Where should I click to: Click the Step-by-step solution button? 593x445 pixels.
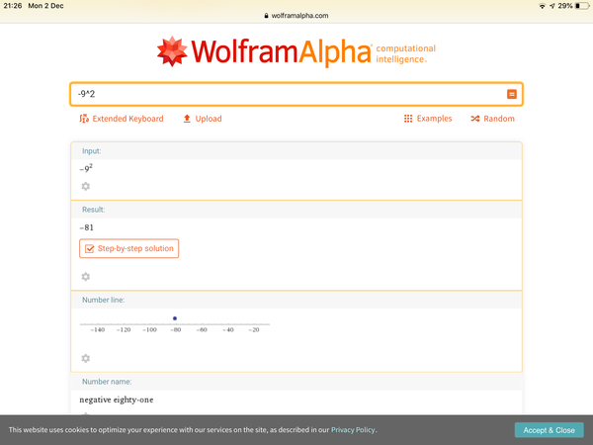pos(128,248)
